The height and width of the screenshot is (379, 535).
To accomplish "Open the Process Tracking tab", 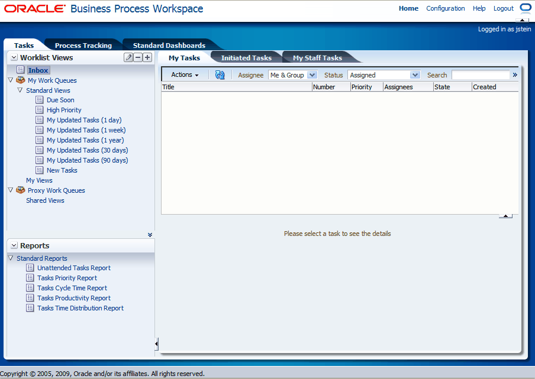I will [83, 46].
